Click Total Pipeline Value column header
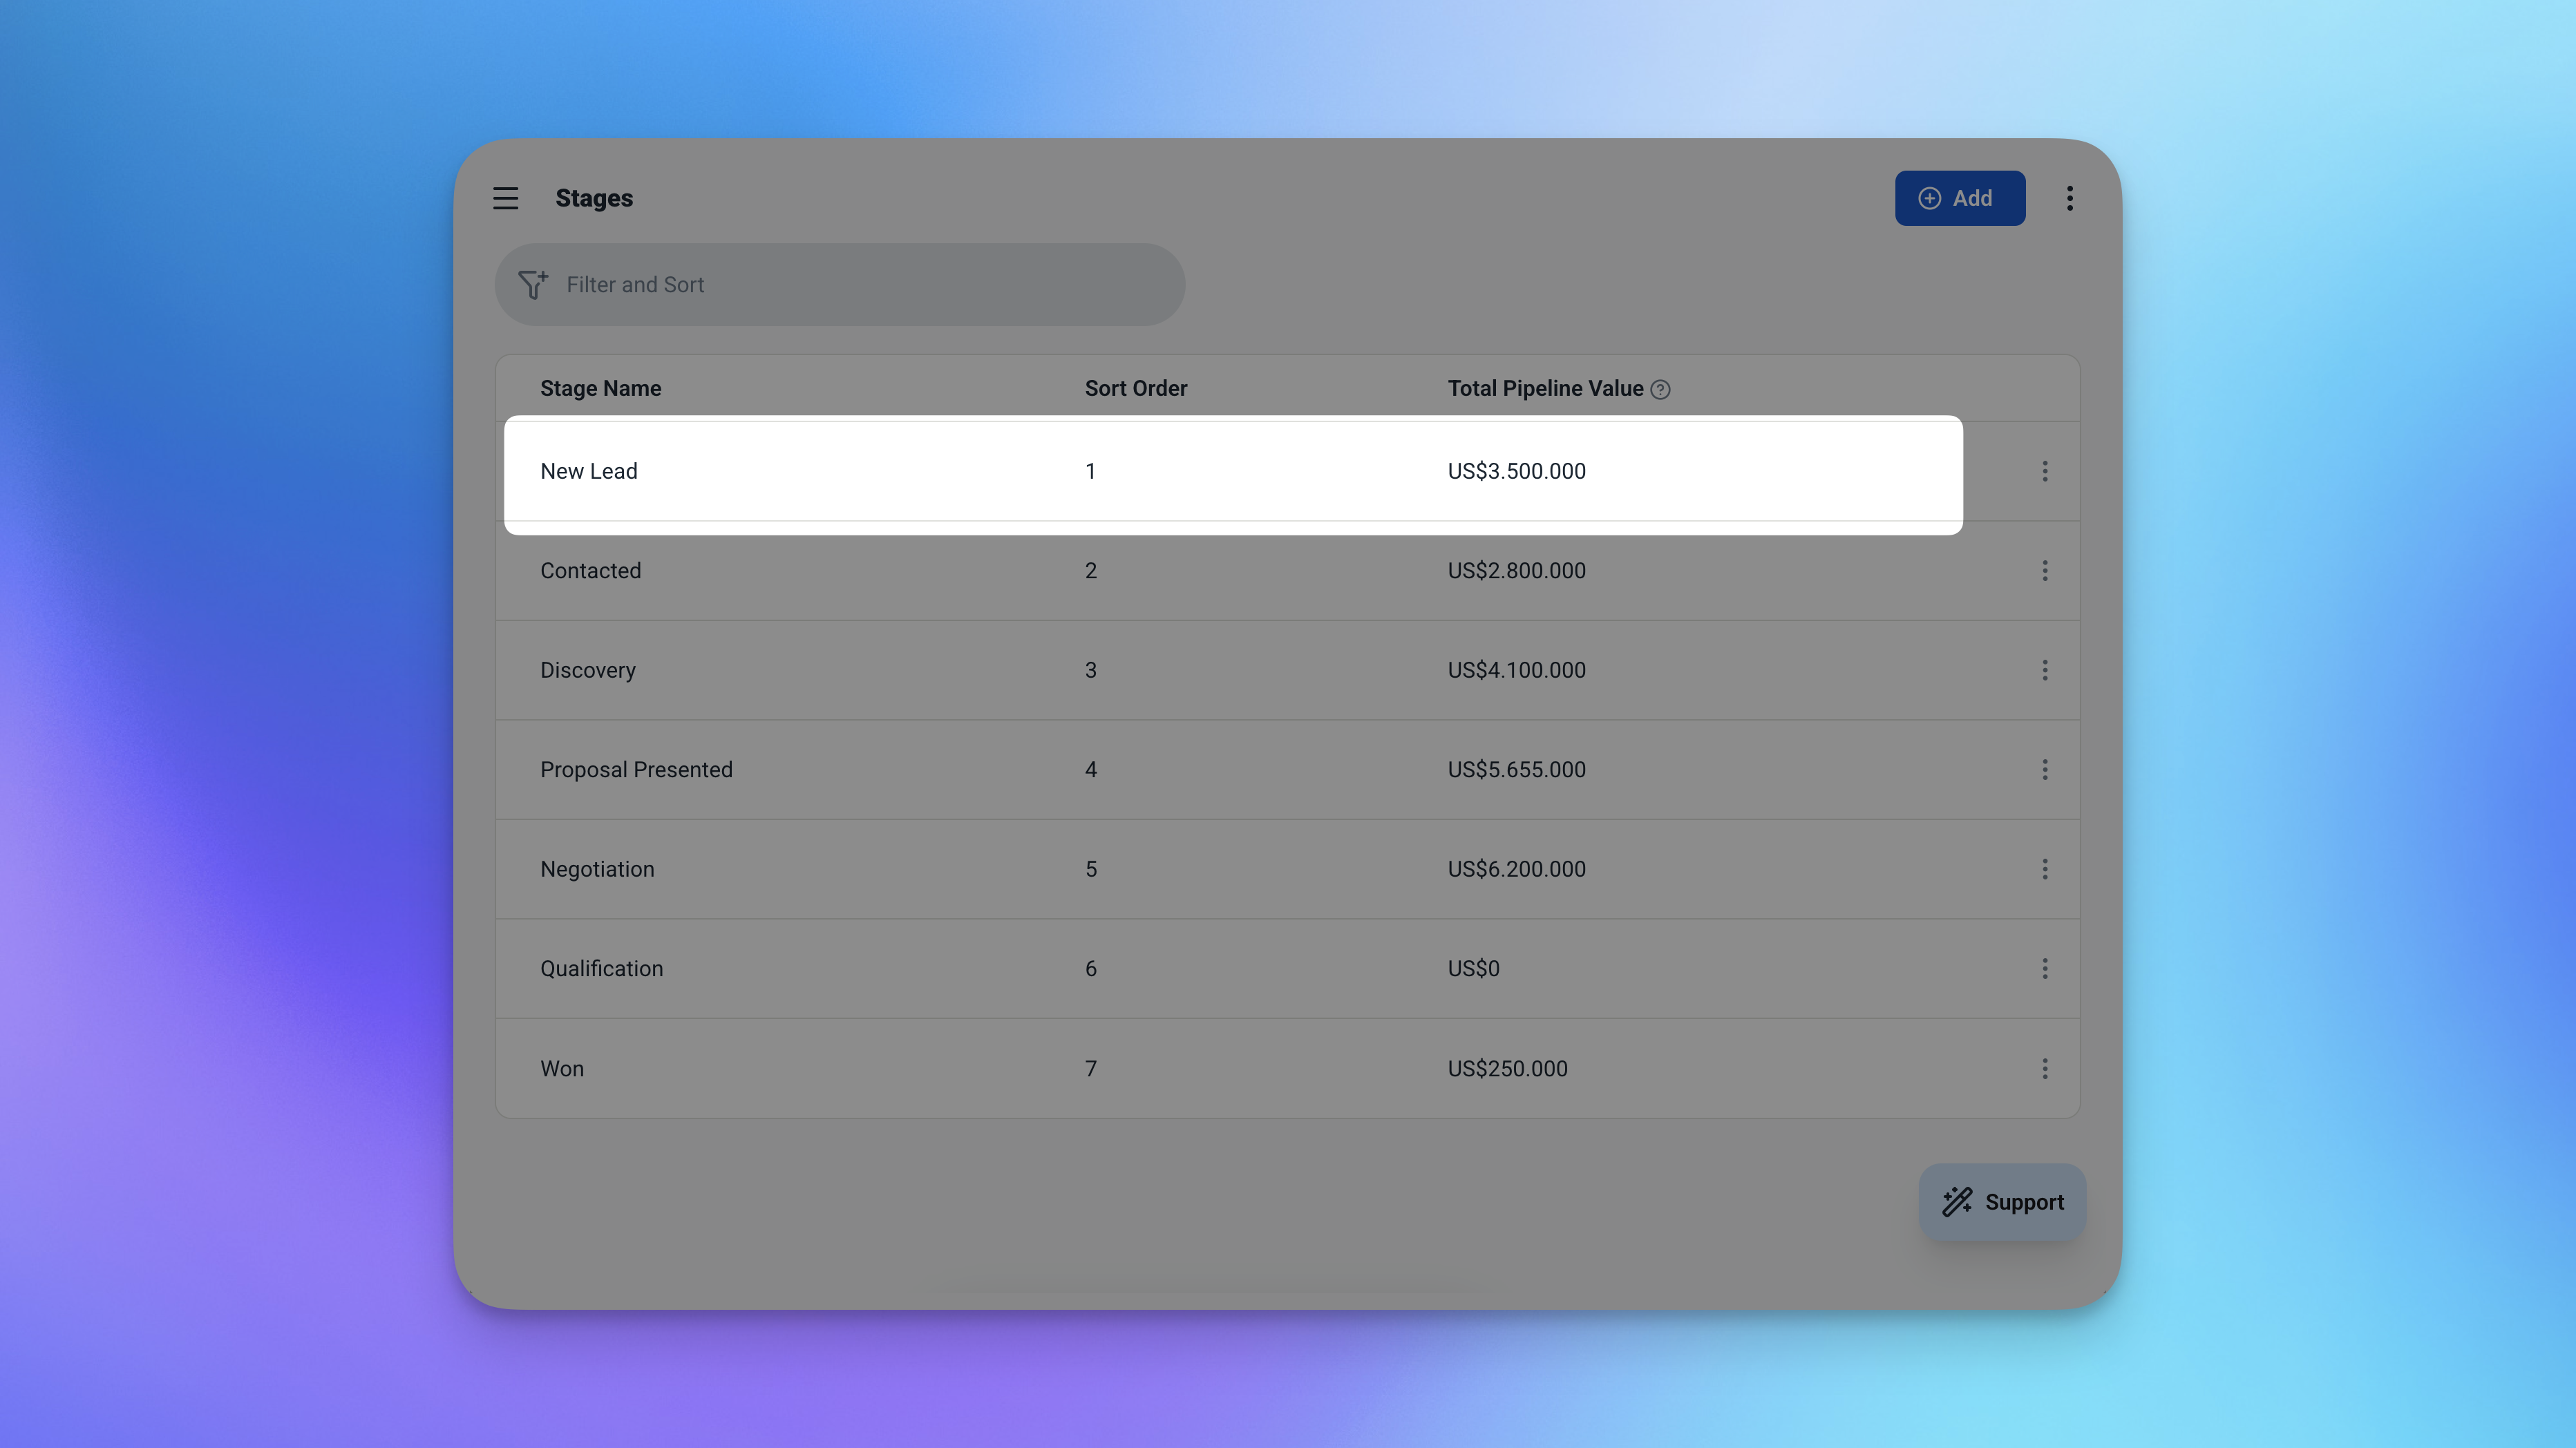The image size is (2576, 1448). tap(1544, 388)
